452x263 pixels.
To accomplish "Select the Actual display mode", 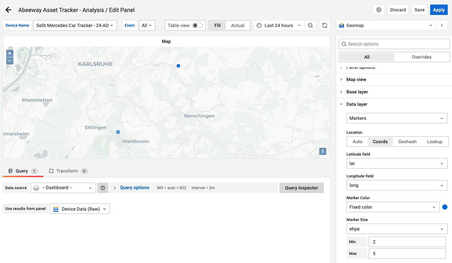I will click(x=238, y=25).
